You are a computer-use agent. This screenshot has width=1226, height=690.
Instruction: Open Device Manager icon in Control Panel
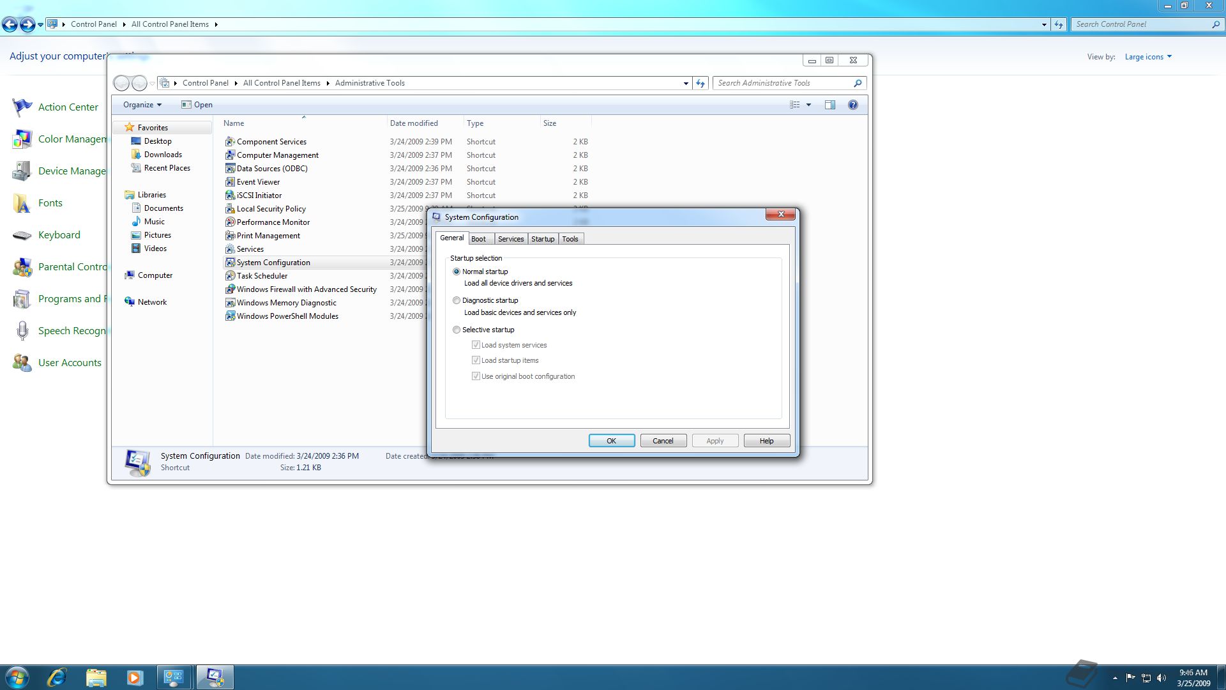(x=22, y=171)
